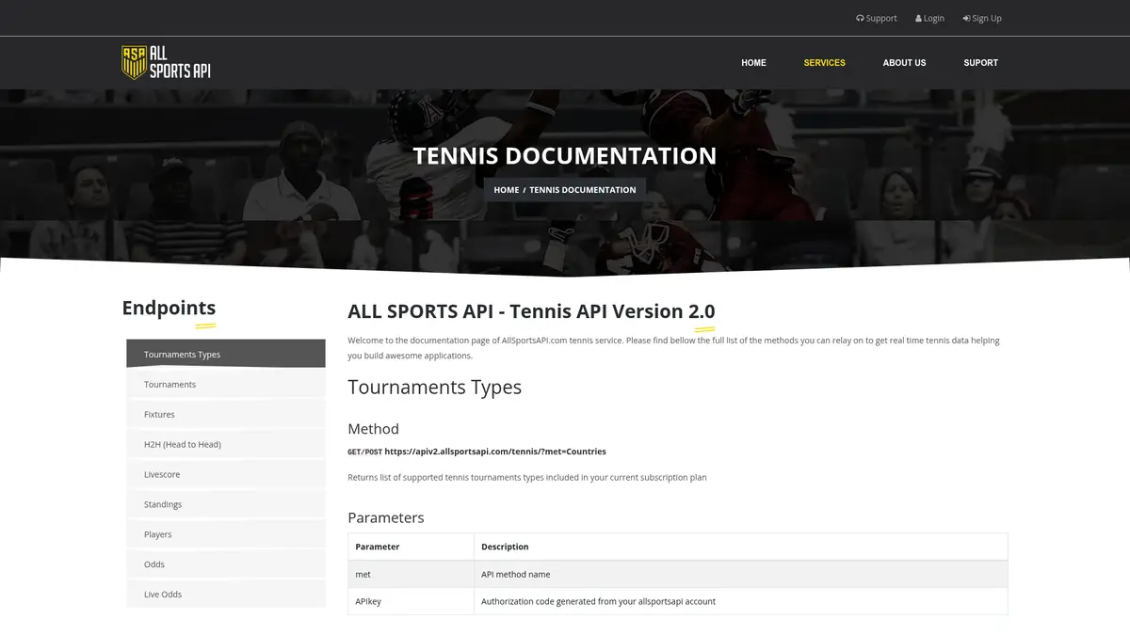Viewport: 1130px width, 635px height.
Task: Click the GET/POST label
Action: 364,452
